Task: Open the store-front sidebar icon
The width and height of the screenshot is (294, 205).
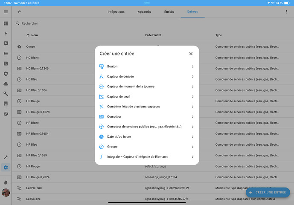Action: (x=6, y=104)
